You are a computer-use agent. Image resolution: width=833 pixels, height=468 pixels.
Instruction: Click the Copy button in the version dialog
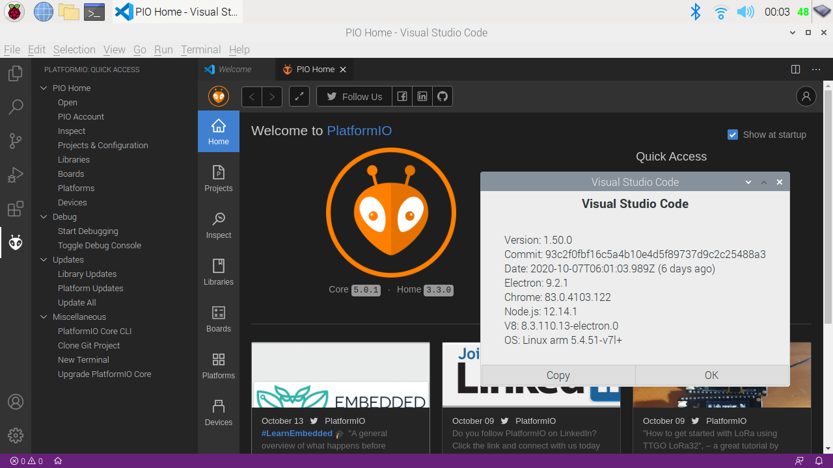(x=558, y=375)
